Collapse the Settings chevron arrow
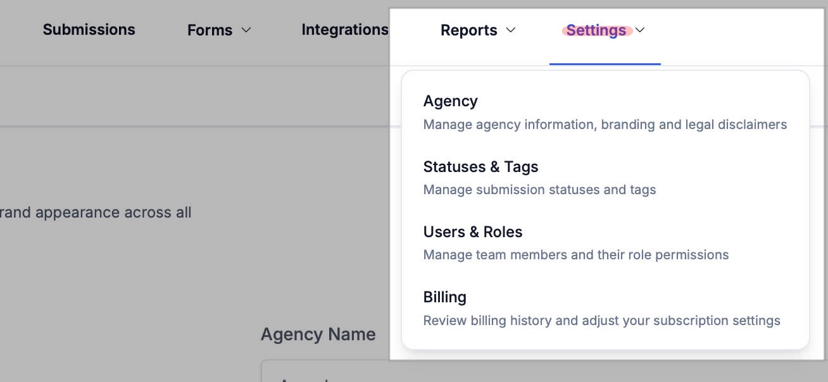The height and width of the screenshot is (382, 828). coord(640,30)
